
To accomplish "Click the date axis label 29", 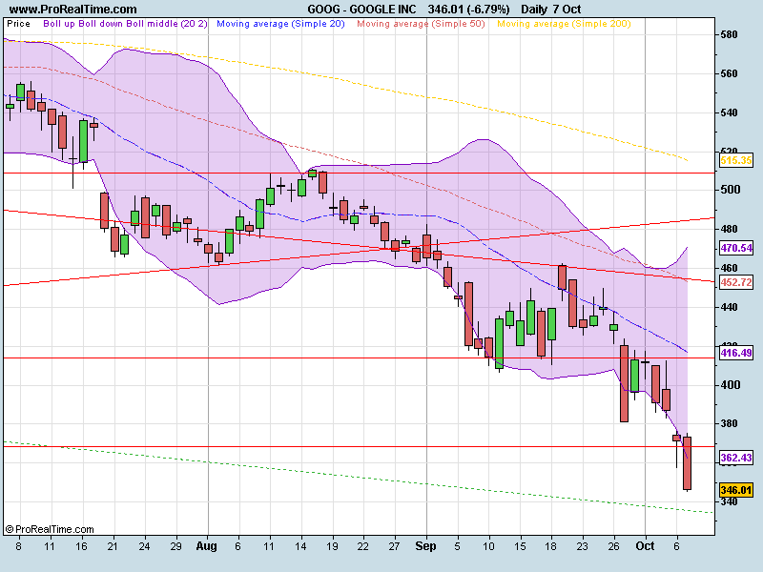I will [x=175, y=546].
